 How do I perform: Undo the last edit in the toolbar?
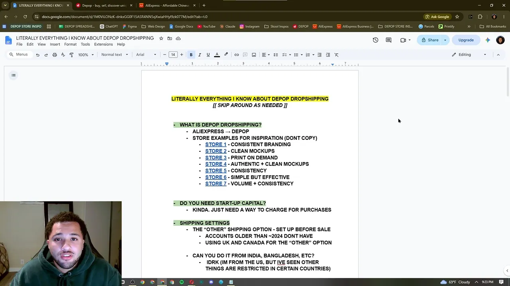click(37, 55)
